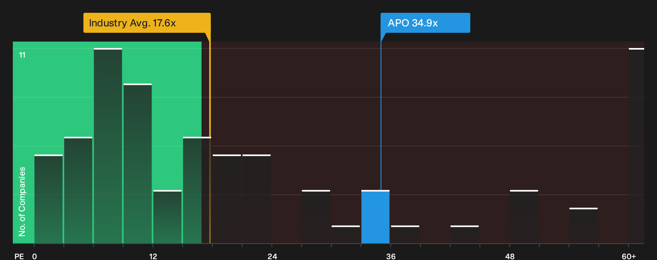
Task: Click the x-axis tick label 0
Action: coord(34,256)
